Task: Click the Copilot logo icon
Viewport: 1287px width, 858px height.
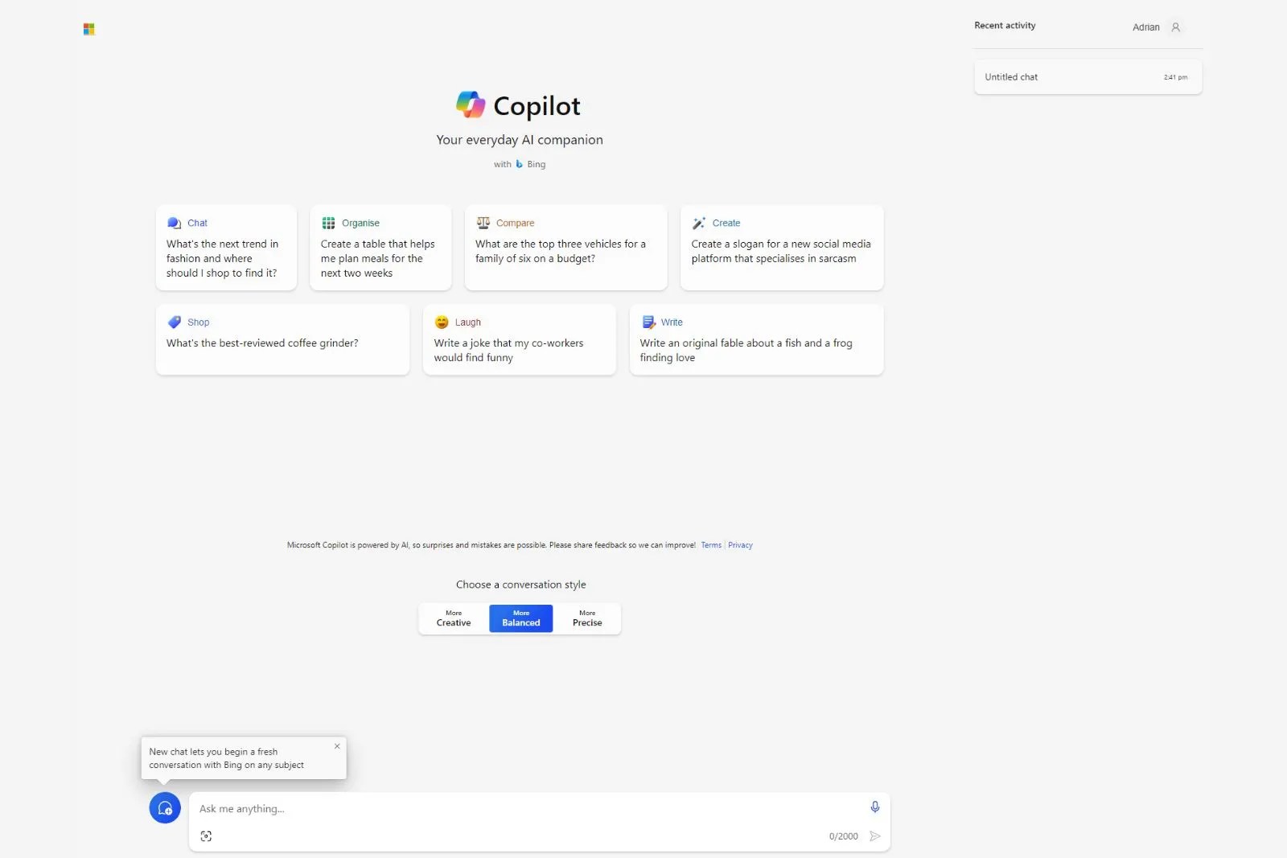Action: [471, 105]
